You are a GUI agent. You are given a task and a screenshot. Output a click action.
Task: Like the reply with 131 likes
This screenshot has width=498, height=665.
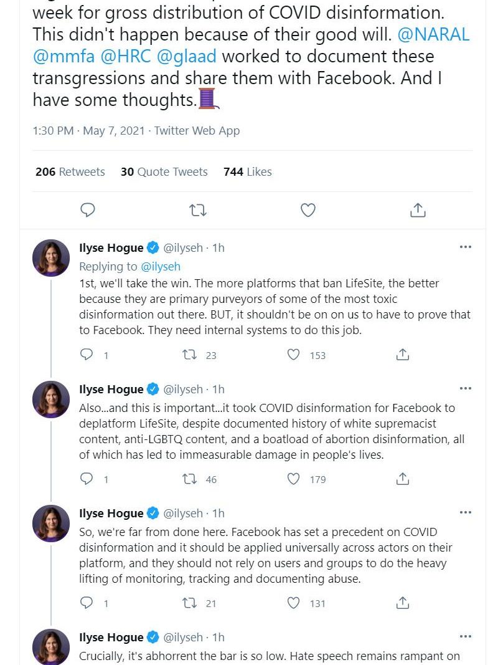tap(294, 603)
